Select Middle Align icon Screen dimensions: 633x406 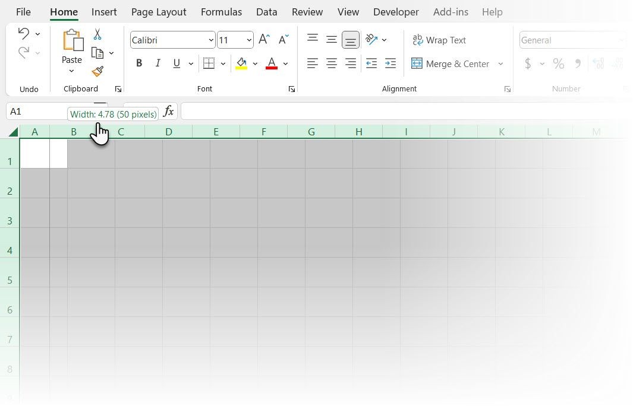coord(332,39)
